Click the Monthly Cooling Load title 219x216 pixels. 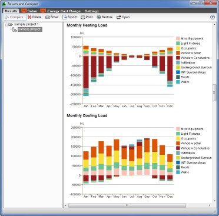pyautogui.click(x=87, y=115)
